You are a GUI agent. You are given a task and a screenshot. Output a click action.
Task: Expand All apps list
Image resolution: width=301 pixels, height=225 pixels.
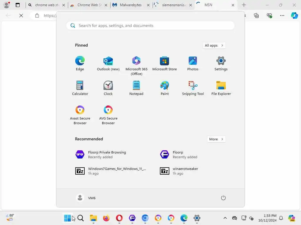[x=214, y=45]
